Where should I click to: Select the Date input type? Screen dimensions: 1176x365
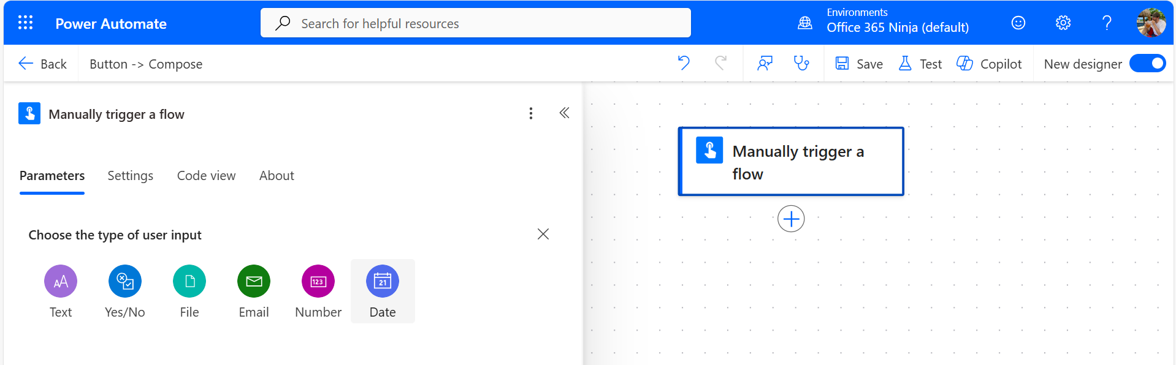(382, 292)
